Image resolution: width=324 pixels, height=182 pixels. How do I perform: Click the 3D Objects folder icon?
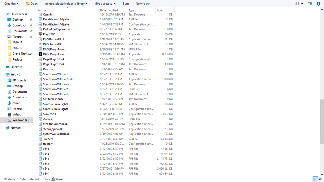tap(9, 80)
